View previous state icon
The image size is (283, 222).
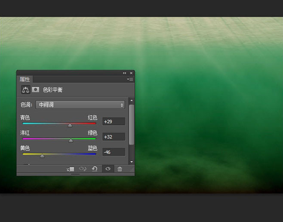[83, 169]
